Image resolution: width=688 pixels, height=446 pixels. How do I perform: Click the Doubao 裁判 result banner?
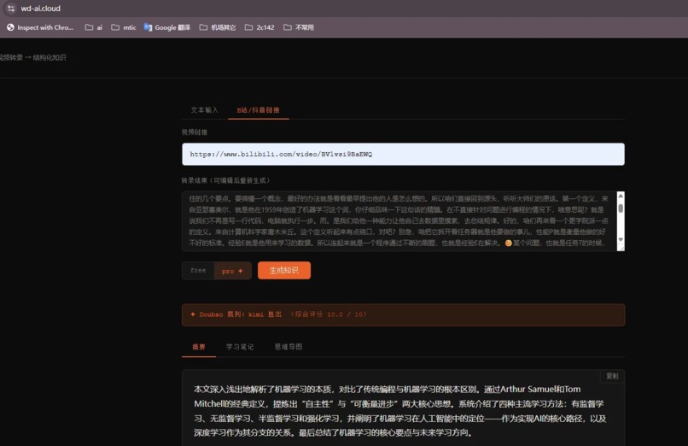tap(403, 314)
